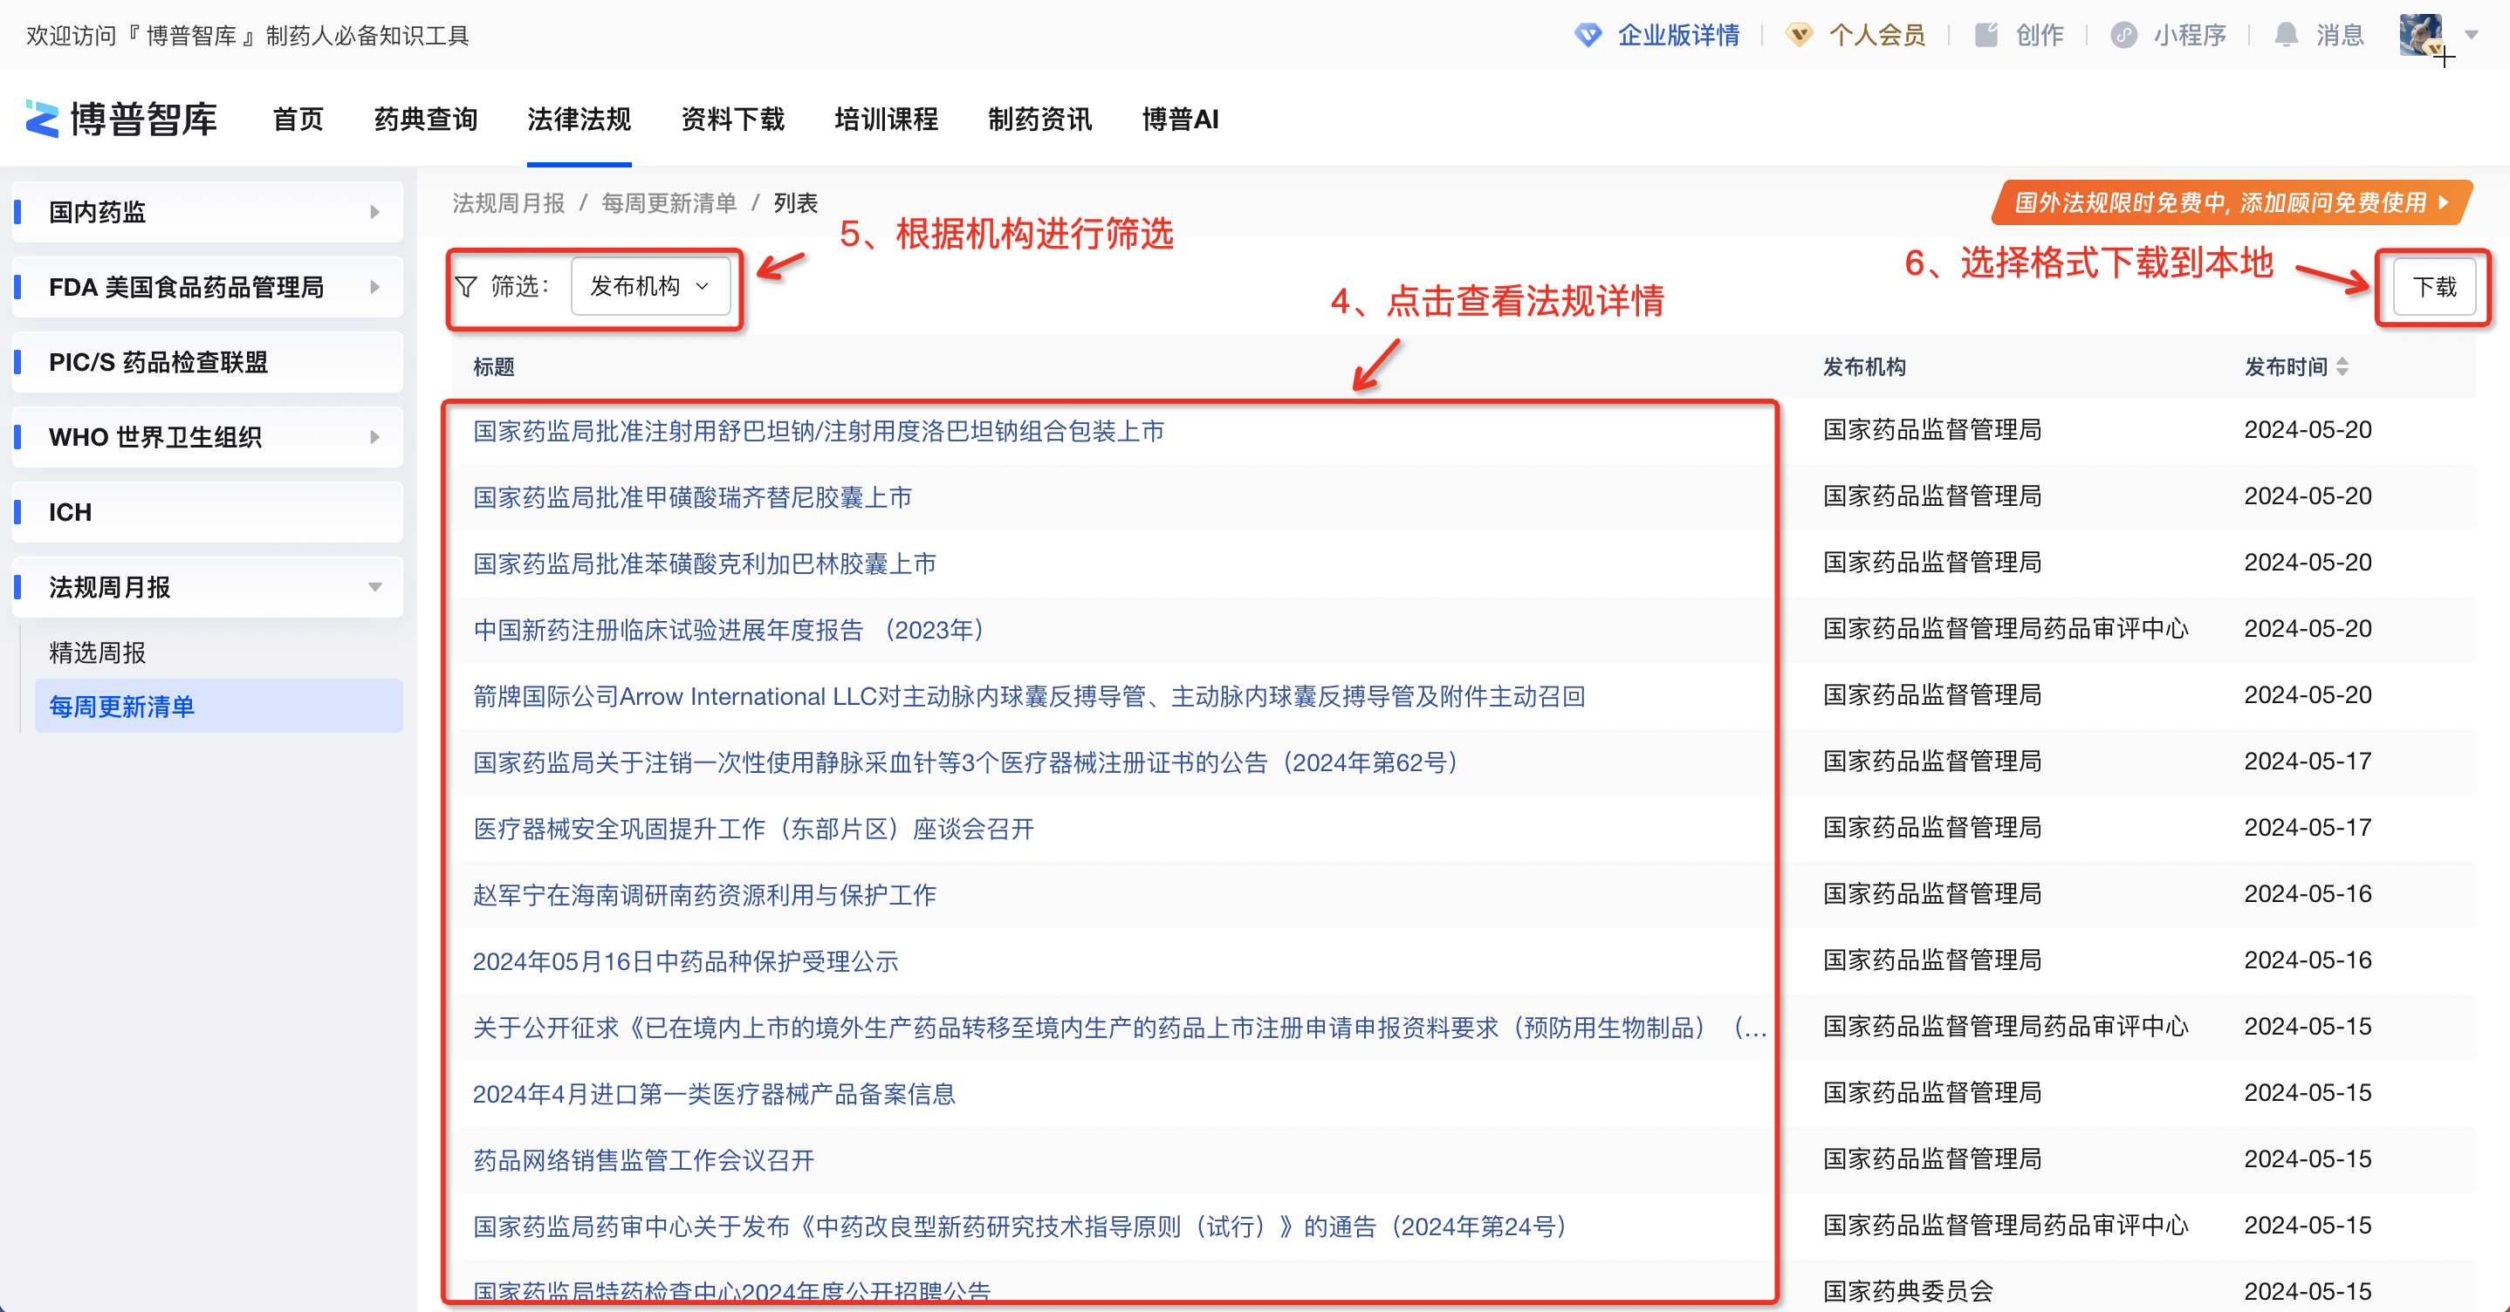The width and height of the screenshot is (2510, 1312).
Task: Open 赵军宁在海南调研南药资源 article
Action: [x=704, y=894]
